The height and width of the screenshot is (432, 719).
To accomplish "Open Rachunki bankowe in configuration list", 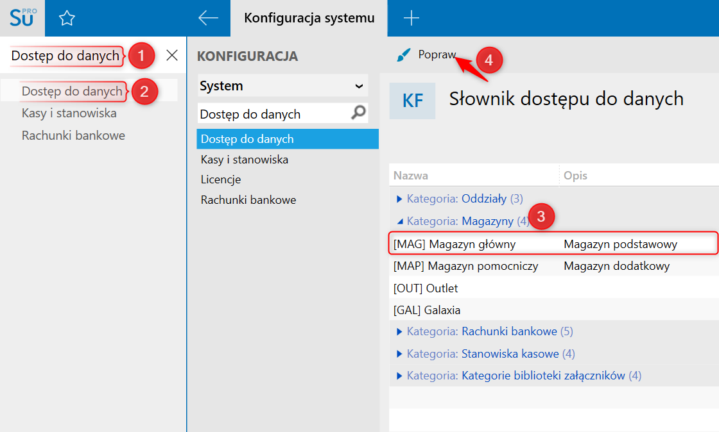I will (x=248, y=199).
